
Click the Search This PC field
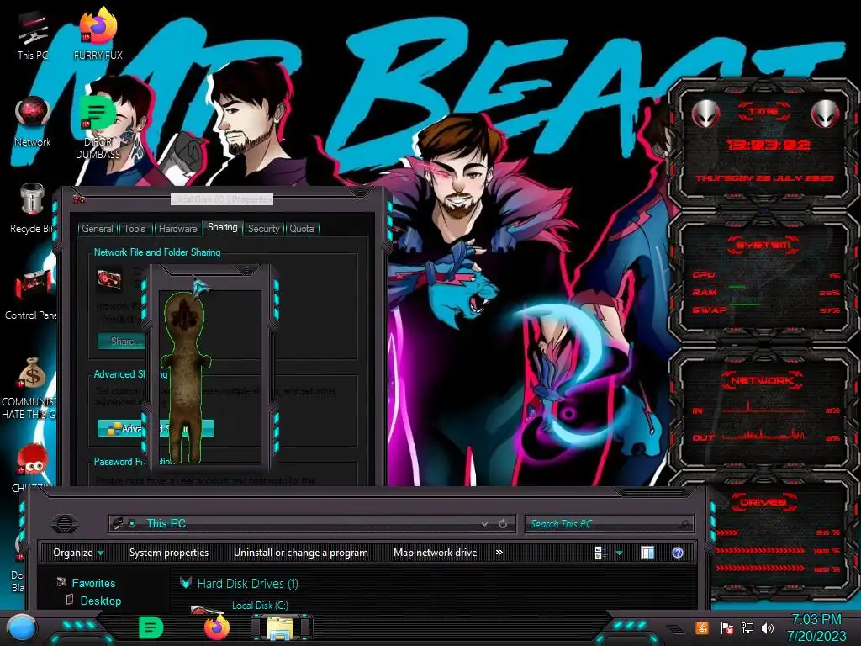tap(609, 524)
